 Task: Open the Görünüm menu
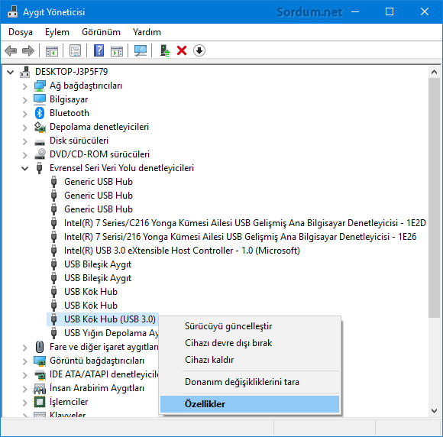pos(101,32)
